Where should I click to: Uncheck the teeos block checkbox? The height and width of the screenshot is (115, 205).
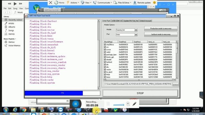click(105, 77)
